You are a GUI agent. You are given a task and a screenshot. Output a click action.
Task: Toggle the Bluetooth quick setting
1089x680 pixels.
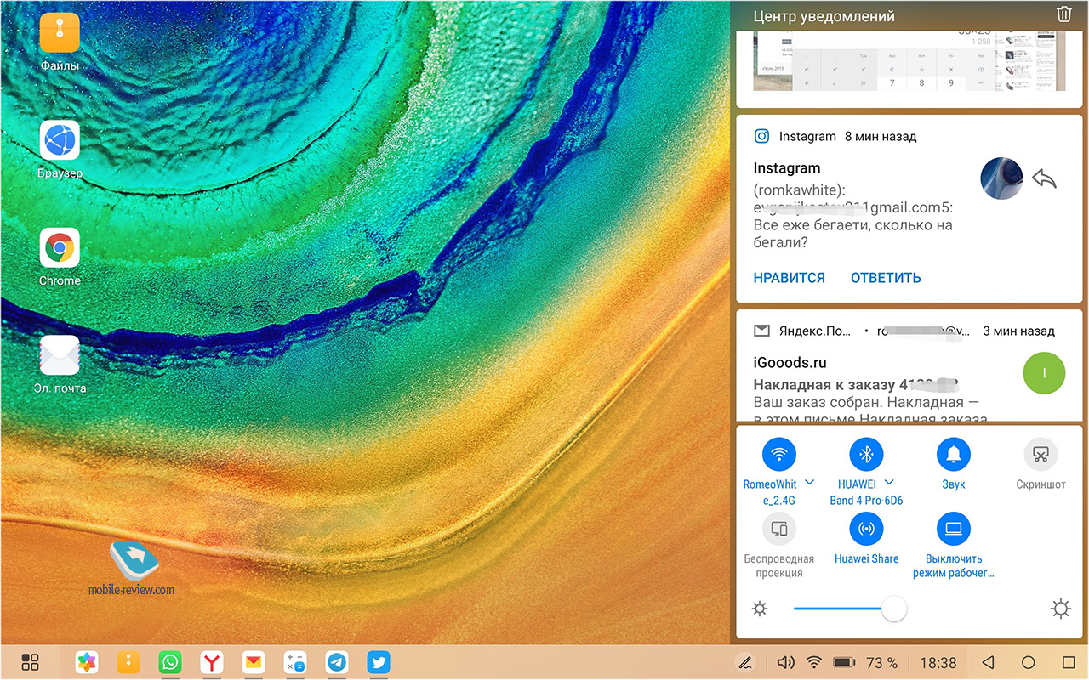(866, 455)
